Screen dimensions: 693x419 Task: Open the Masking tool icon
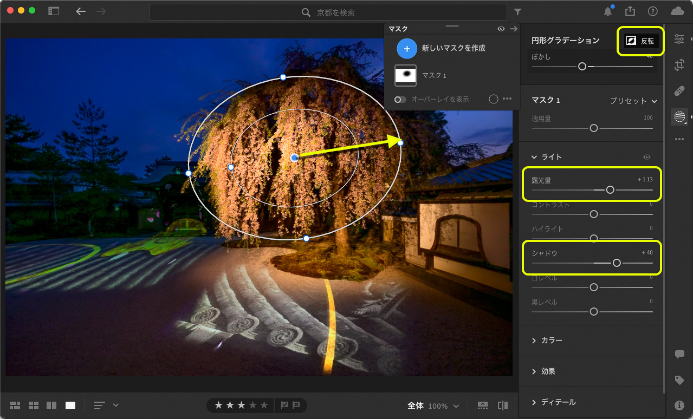pyautogui.click(x=679, y=117)
